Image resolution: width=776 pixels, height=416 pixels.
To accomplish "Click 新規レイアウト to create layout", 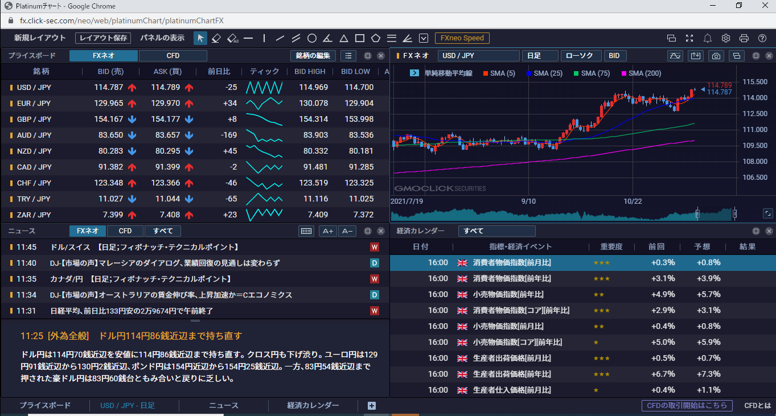I will pos(40,38).
